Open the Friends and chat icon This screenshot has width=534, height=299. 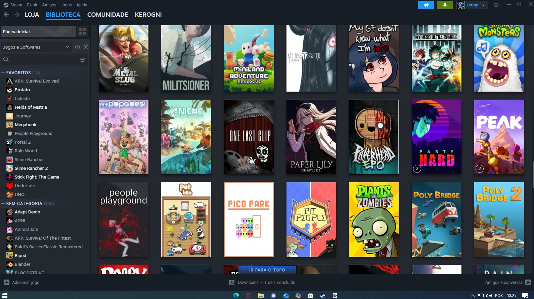(528, 282)
